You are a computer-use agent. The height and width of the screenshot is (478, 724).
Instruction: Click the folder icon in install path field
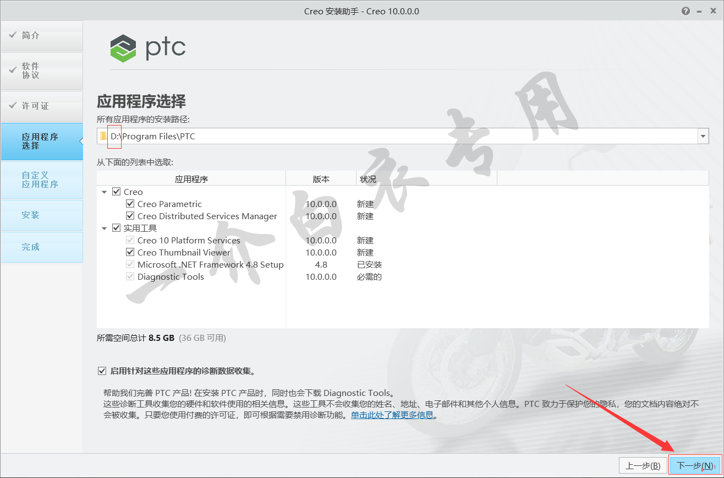tap(103, 136)
